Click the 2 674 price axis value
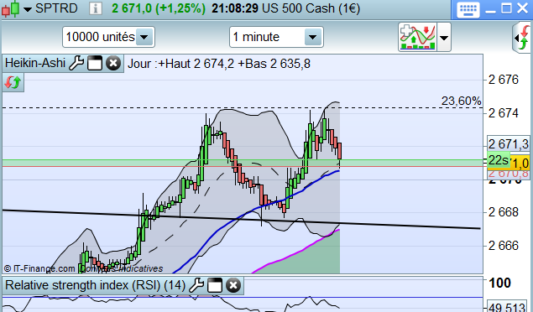The width and height of the screenshot is (533, 312). click(504, 113)
